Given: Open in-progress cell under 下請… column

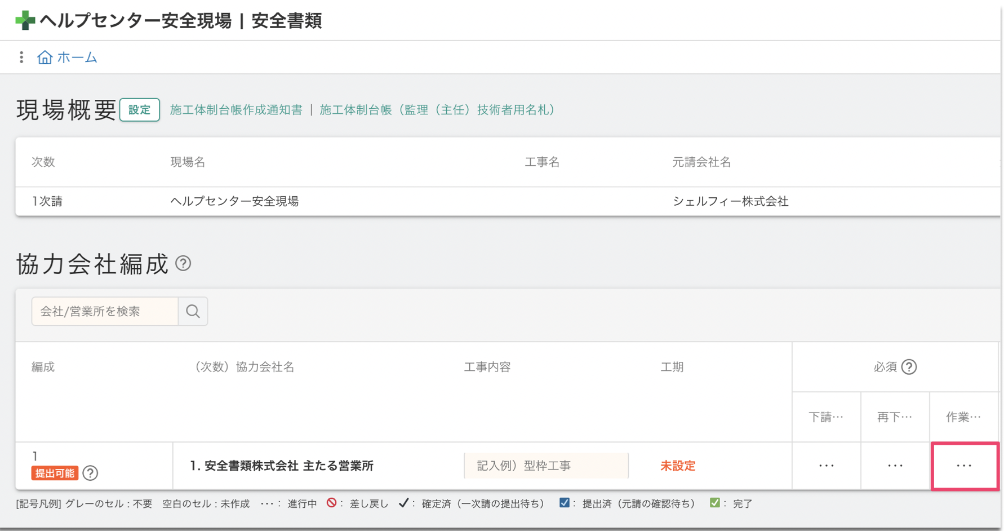Looking at the screenshot, I should click(826, 466).
